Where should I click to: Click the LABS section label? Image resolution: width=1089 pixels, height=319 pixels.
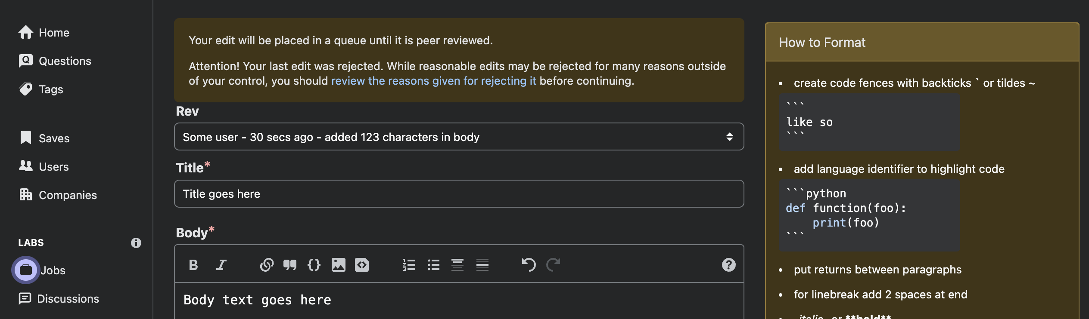pos(31,243)
